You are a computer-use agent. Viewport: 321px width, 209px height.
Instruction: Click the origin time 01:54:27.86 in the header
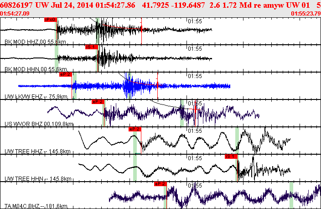115,5
